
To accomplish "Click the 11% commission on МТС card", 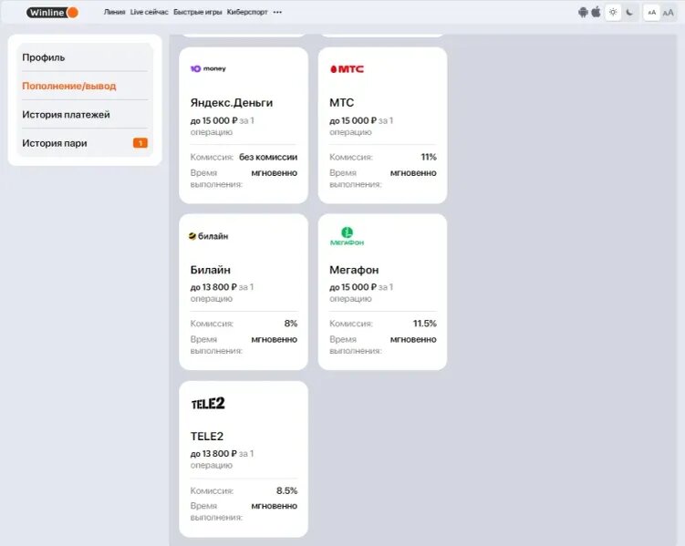I will pos(429,157).
